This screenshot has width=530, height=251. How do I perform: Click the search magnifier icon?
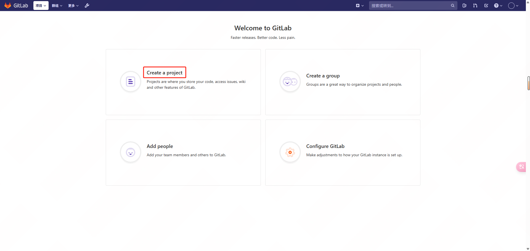coord(453,6)
